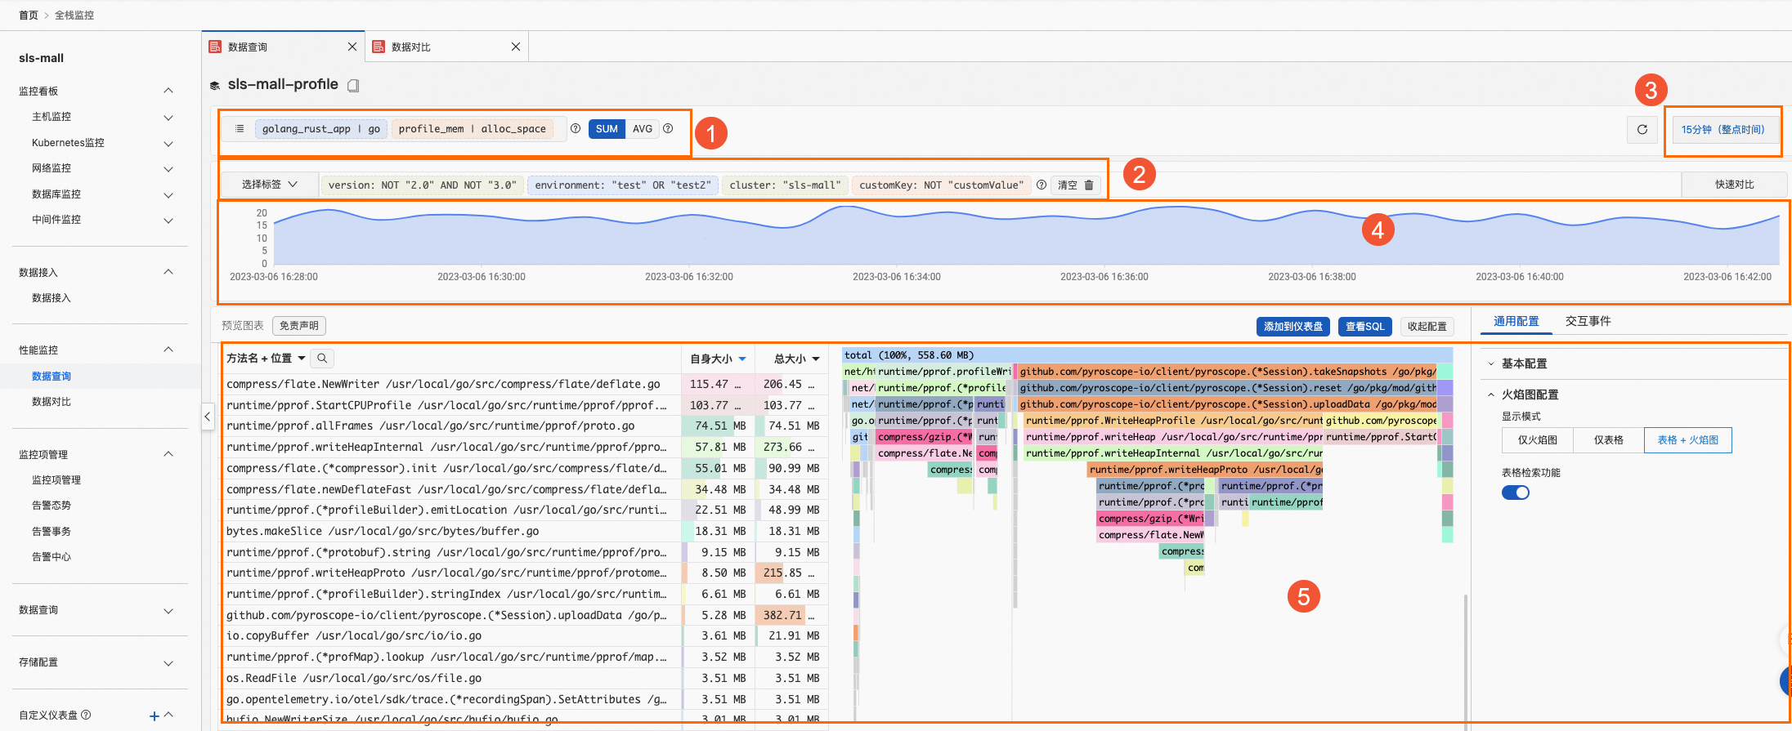This screenshot has width=1792, height=731.
Task: Click the search icon in the method table header
Action: click(x=322, y=358)
